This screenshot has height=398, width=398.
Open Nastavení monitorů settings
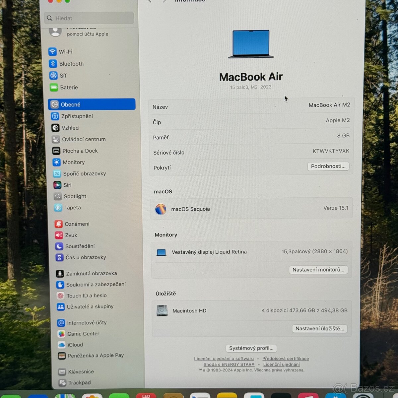point(318,270)
